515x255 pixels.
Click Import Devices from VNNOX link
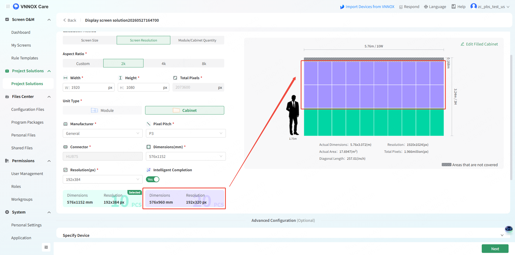(367, 7)
